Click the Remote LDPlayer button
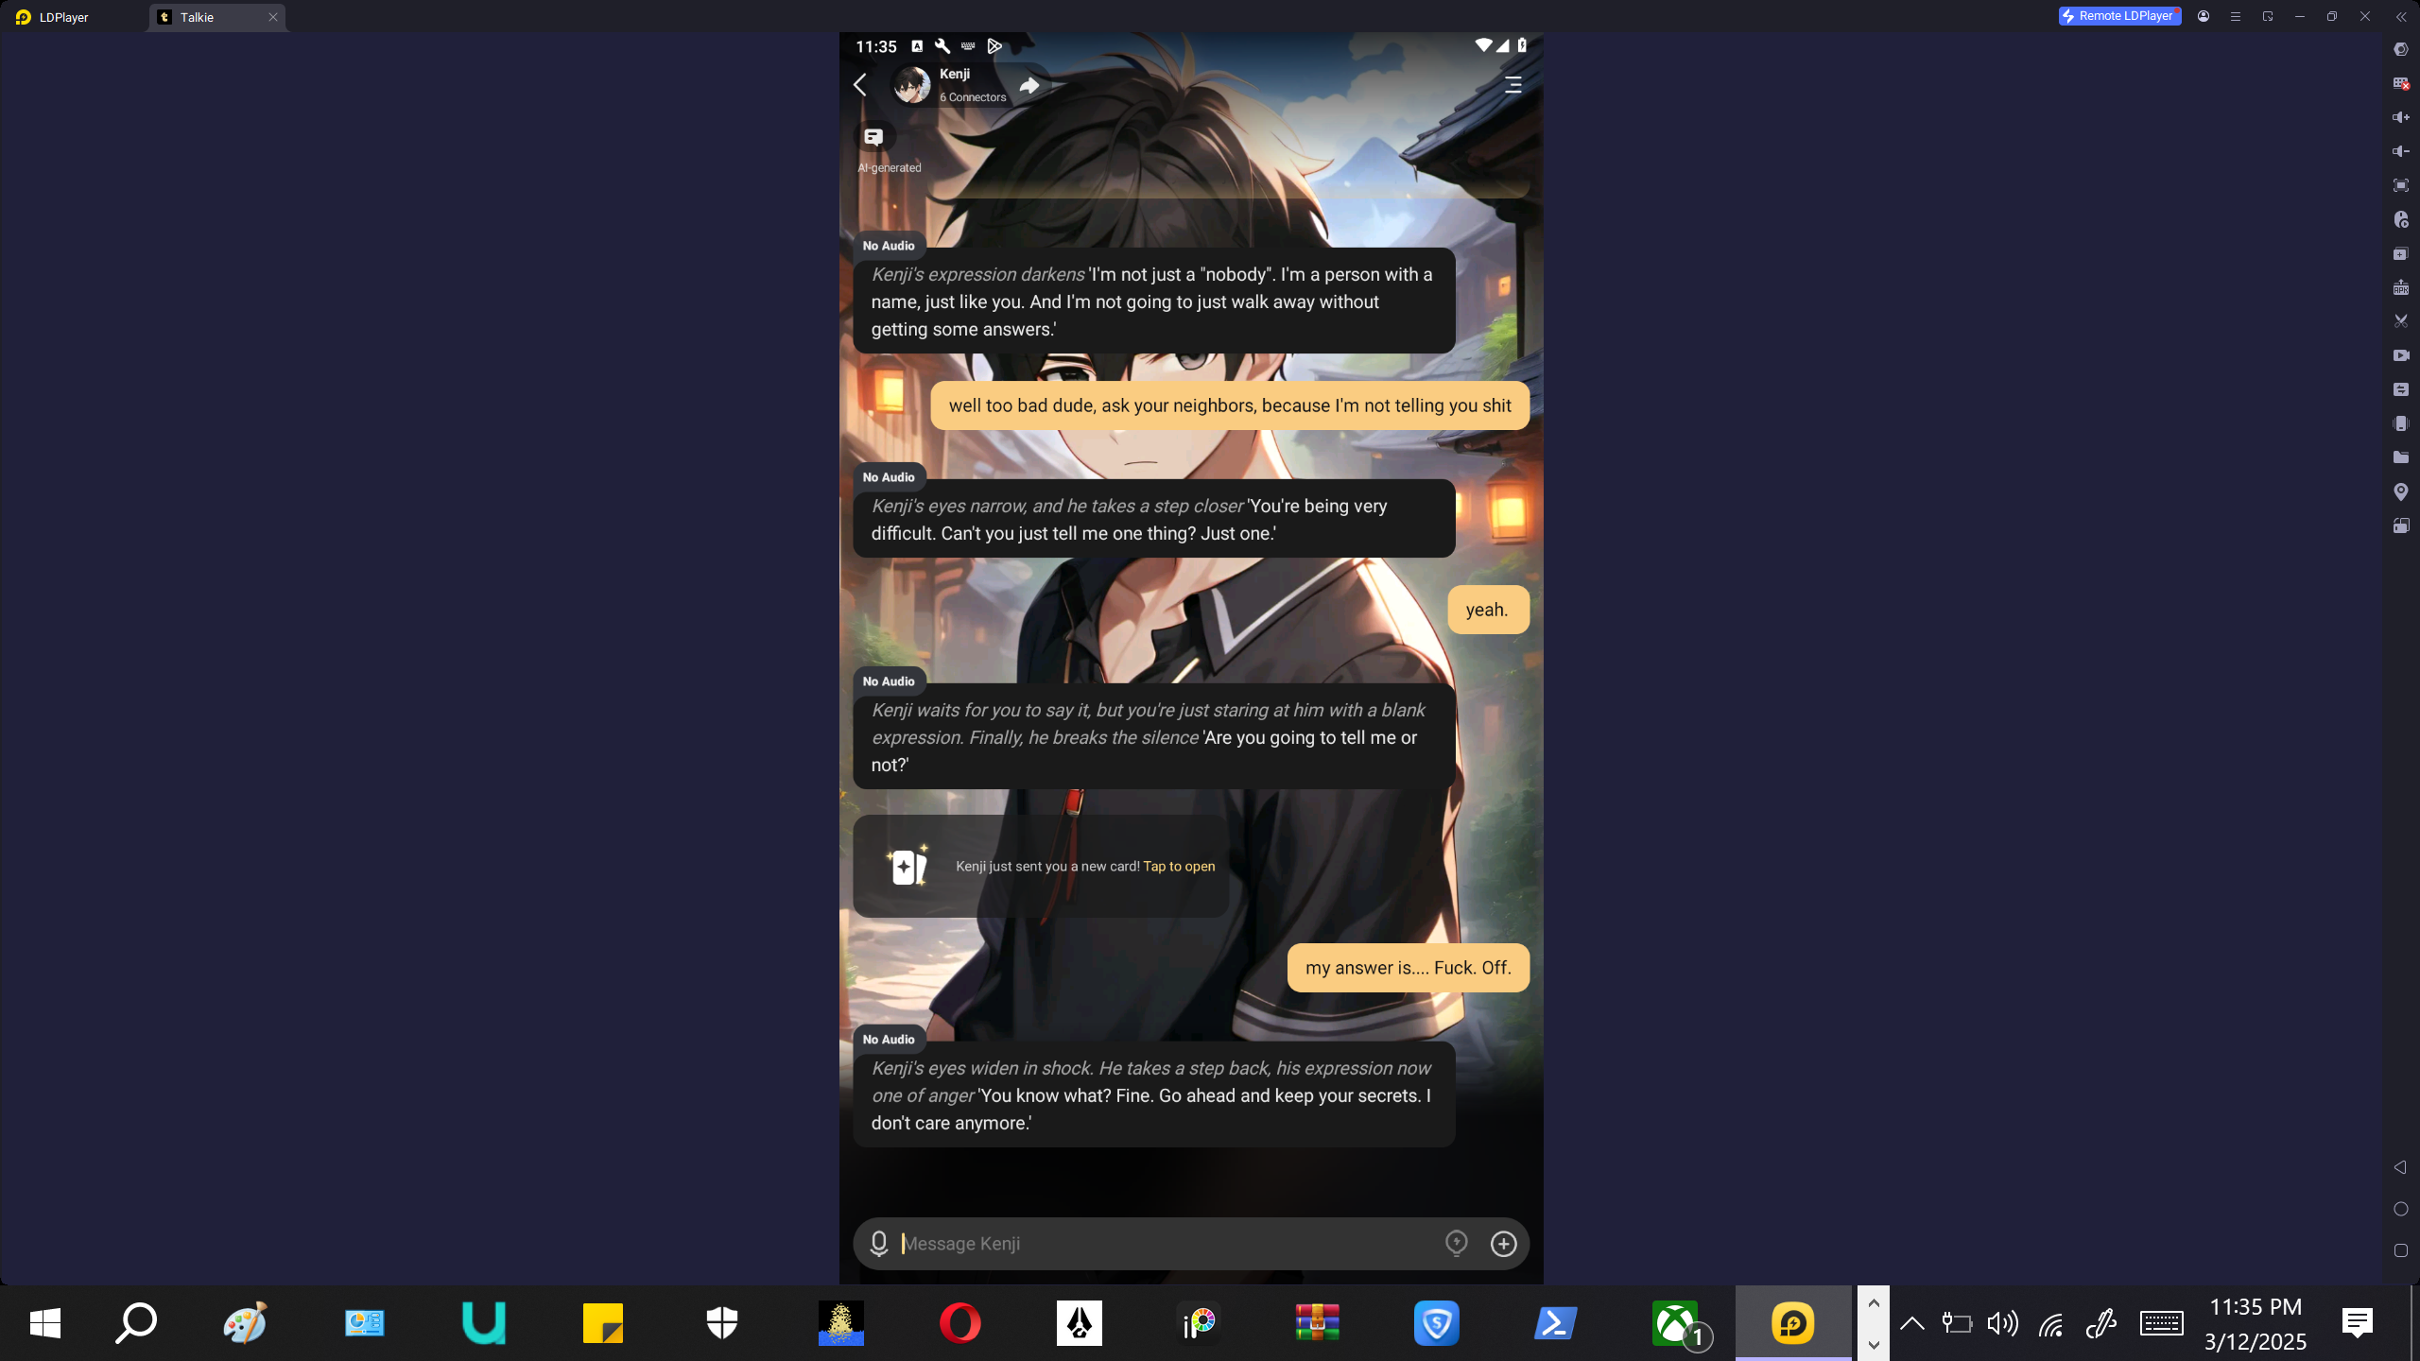The width and height of the screenshot is (2420, 1361). (x=2119, y=16)
